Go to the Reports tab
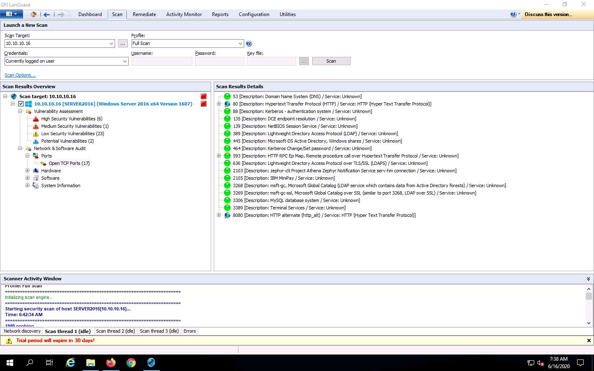594x371 pixels. (220, 14)
